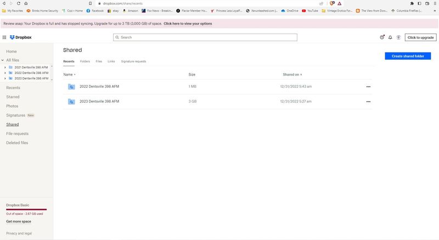439x240 pixels.
Task: Open Starred in the sidebar
Action: click(x=13, y=97)
